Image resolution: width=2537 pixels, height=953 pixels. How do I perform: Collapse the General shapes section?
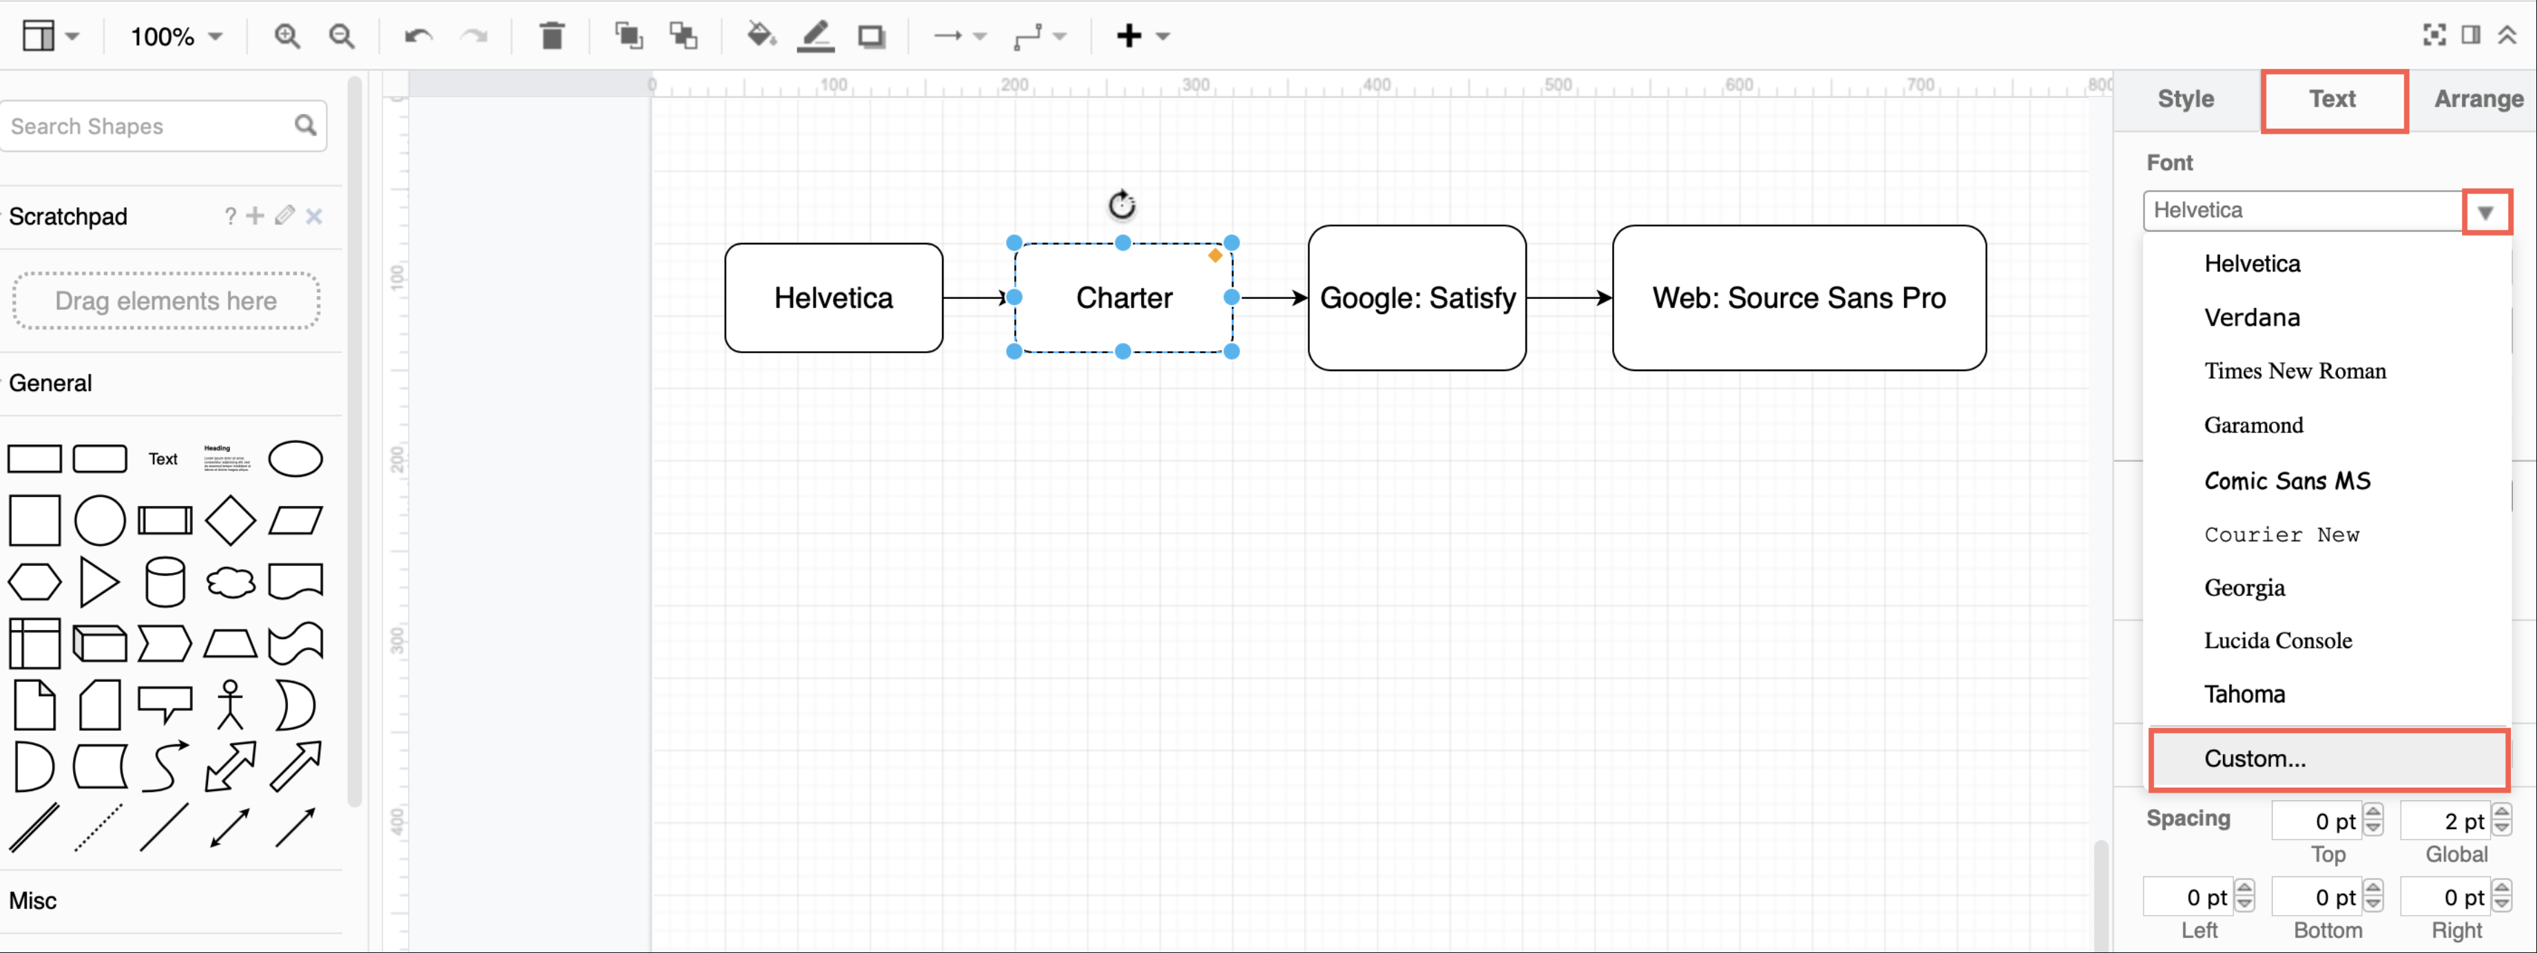click(x=50, y=383)
